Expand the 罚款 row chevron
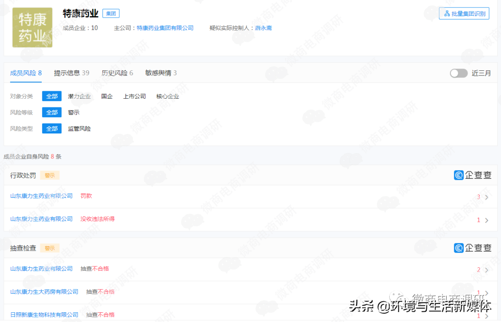 [486, 197]
